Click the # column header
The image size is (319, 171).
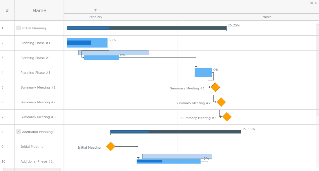pyautogui.click(x=7, y=10)
